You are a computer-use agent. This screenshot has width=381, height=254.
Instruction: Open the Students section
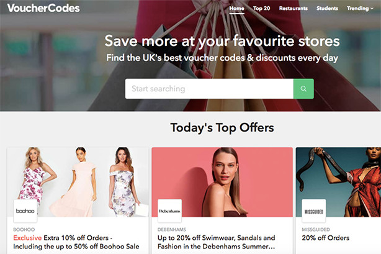click(x=327, y=8)
